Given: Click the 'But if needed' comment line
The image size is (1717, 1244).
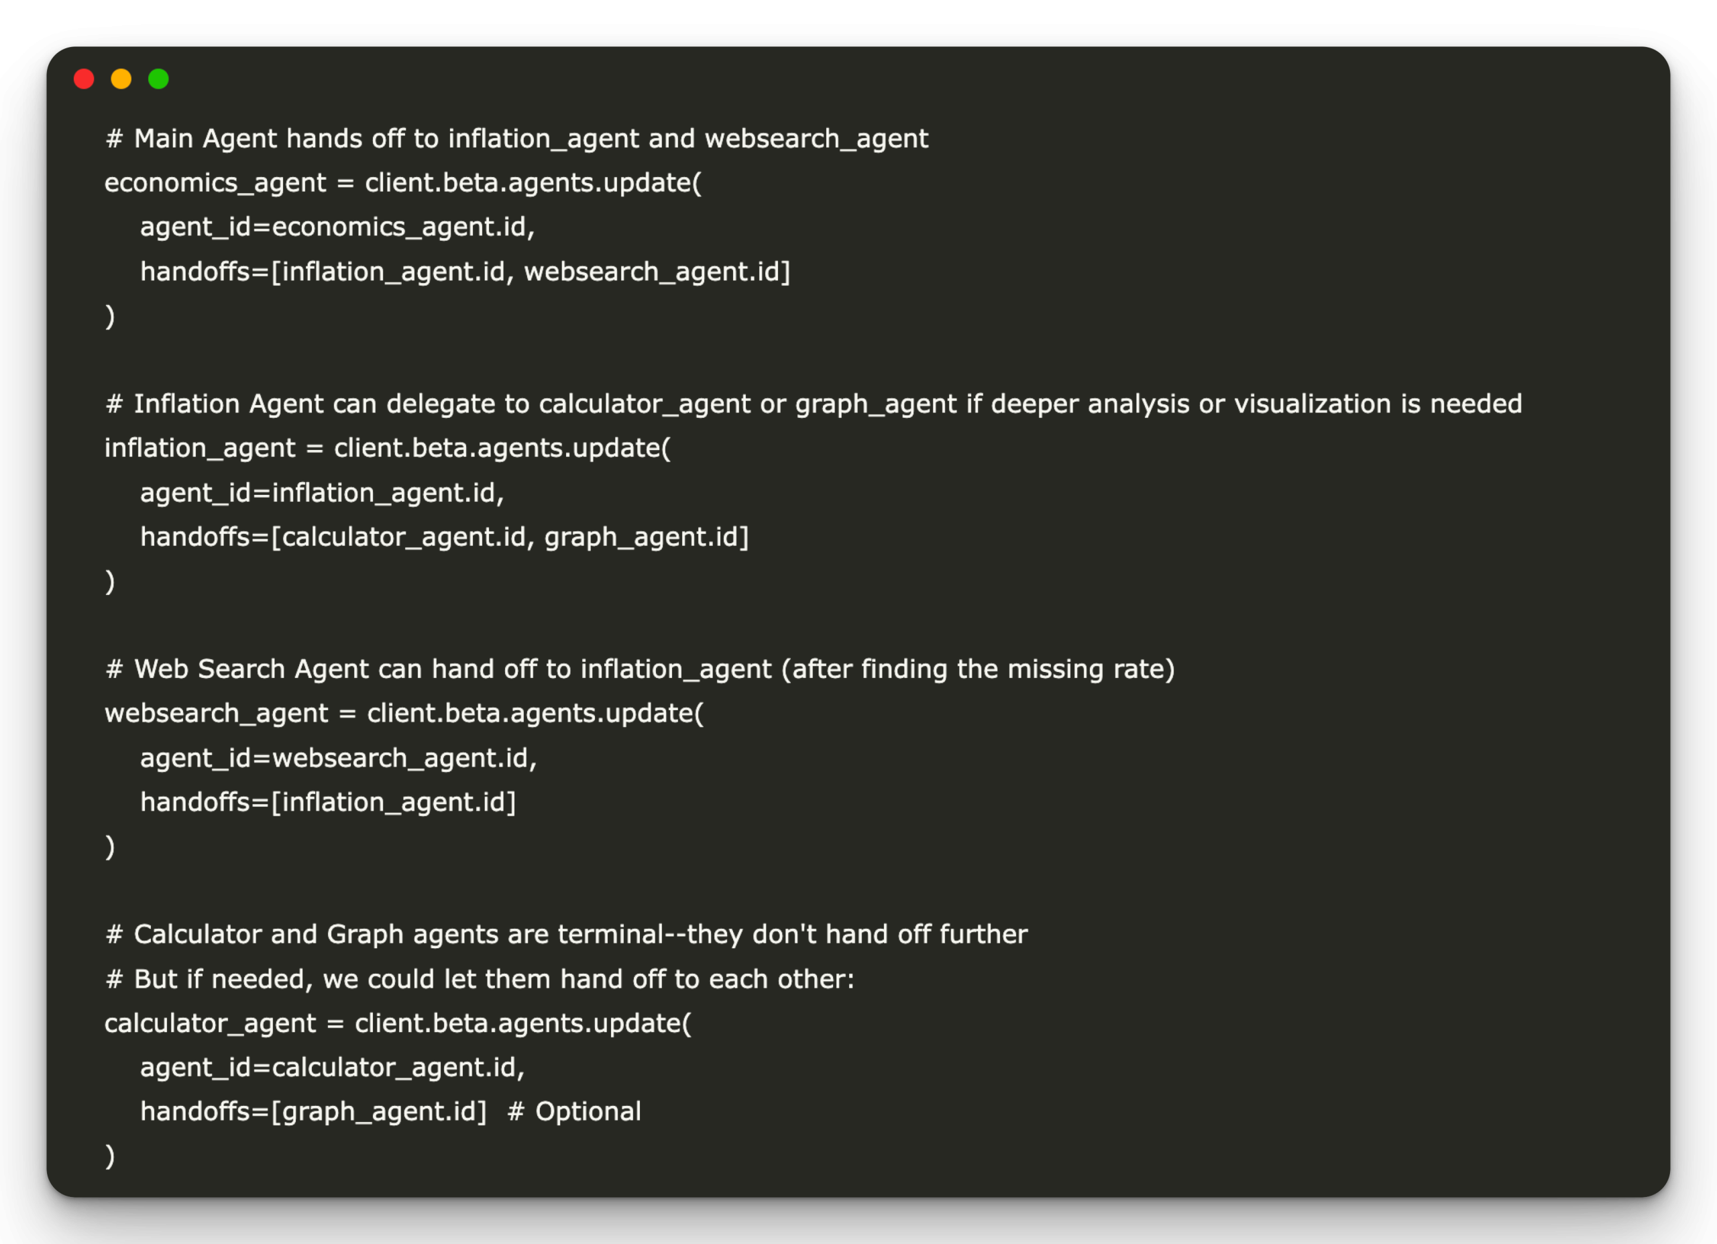Looking at the screenshot, I should [x=480, y=979].
